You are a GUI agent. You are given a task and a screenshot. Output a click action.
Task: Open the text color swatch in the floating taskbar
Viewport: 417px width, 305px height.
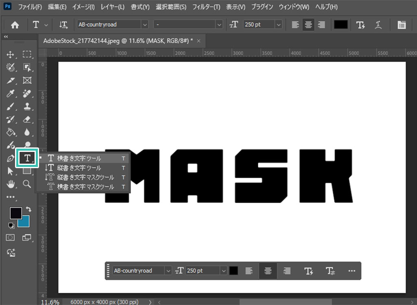point(234,271)
